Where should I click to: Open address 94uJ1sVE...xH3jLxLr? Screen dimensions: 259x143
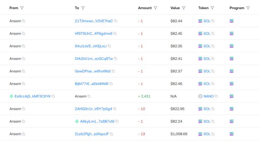click(91, 46)
